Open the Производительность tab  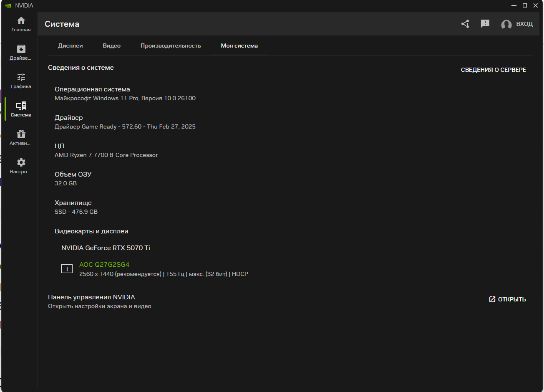pos(171,46)
